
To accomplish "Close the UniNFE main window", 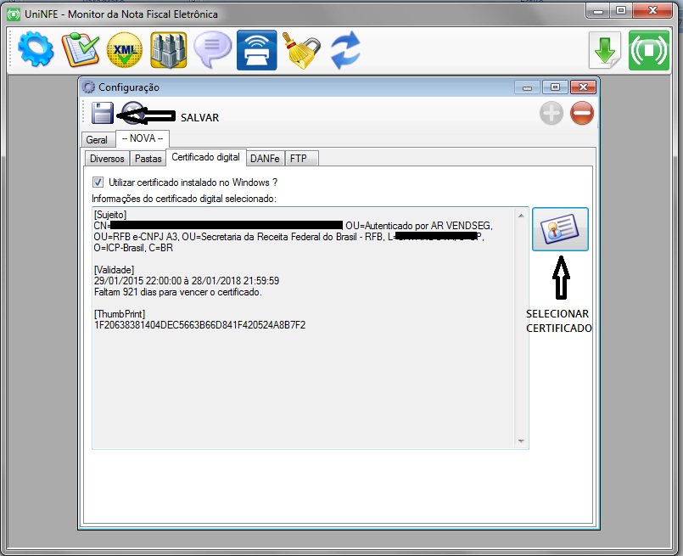I will point(652,10).
